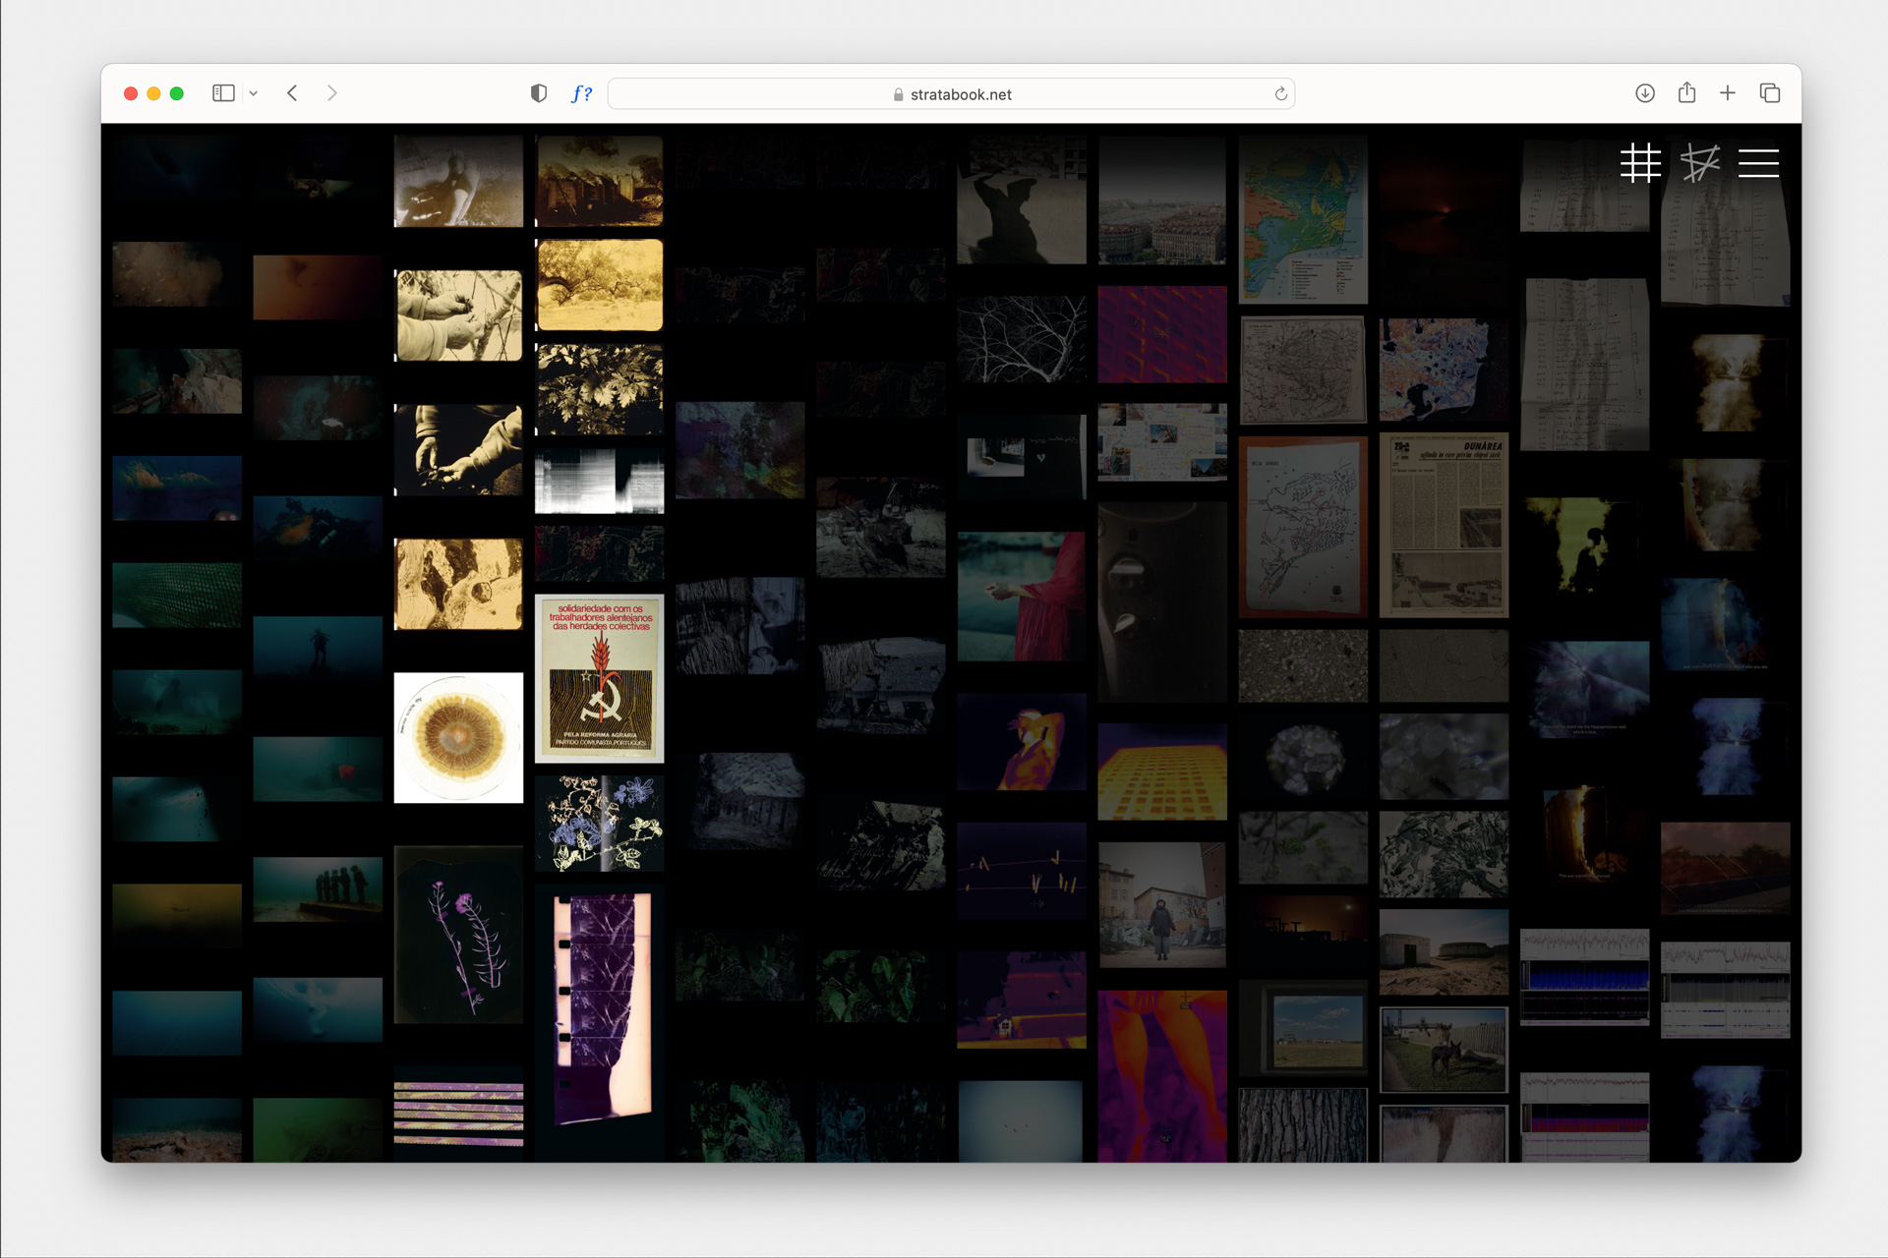
Task: Open a new tab
Action: [x=1728, y=93]
